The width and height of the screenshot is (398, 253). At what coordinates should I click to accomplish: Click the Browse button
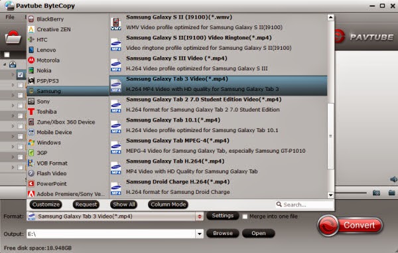tap(223, 233)
